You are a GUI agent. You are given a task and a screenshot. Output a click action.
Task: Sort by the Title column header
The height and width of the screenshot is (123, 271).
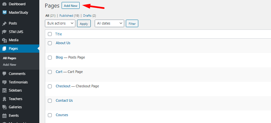[x=58, y=34]
